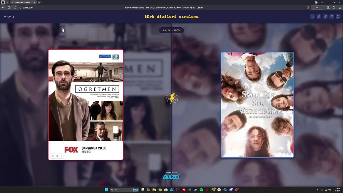The height and width of the screenshot is (193, 343).
Task: Undo the last choice with arrow icon
Action: [312, 17]
